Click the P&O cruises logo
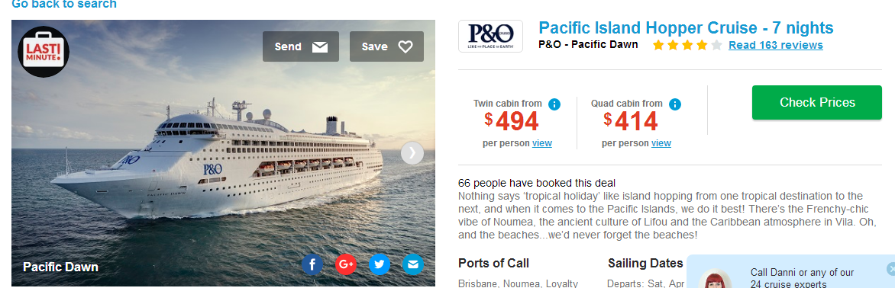 (490, 36)
